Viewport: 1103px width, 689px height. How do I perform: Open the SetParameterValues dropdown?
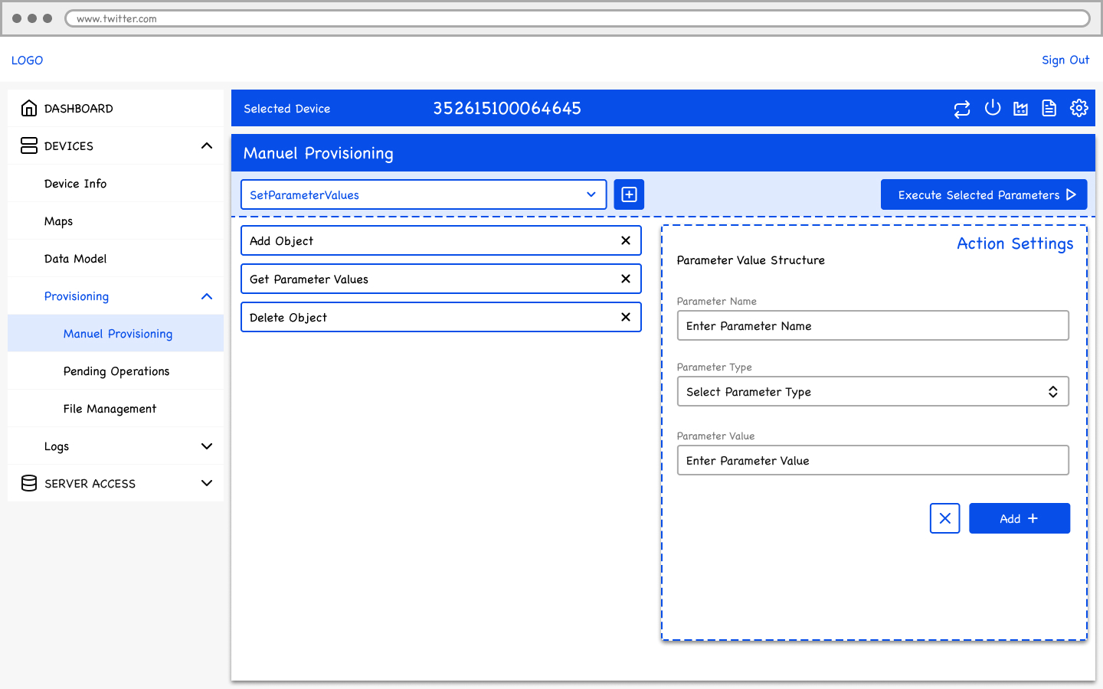(424, 194)
